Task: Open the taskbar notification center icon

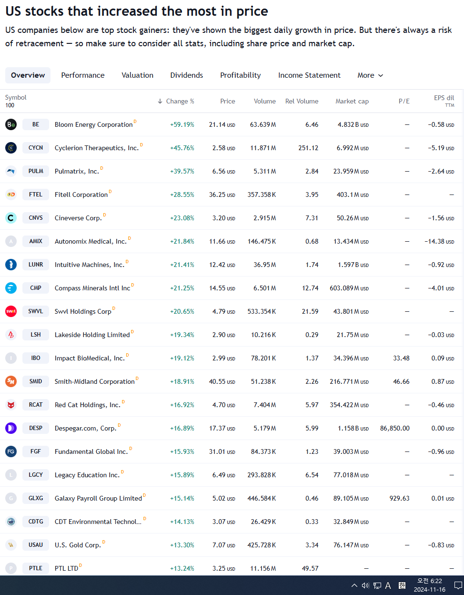Action: [x=458, y=585]
